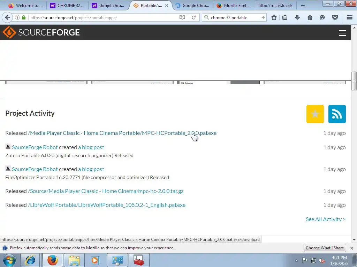Click the red toolbox taskbar icon

[139, 260]
